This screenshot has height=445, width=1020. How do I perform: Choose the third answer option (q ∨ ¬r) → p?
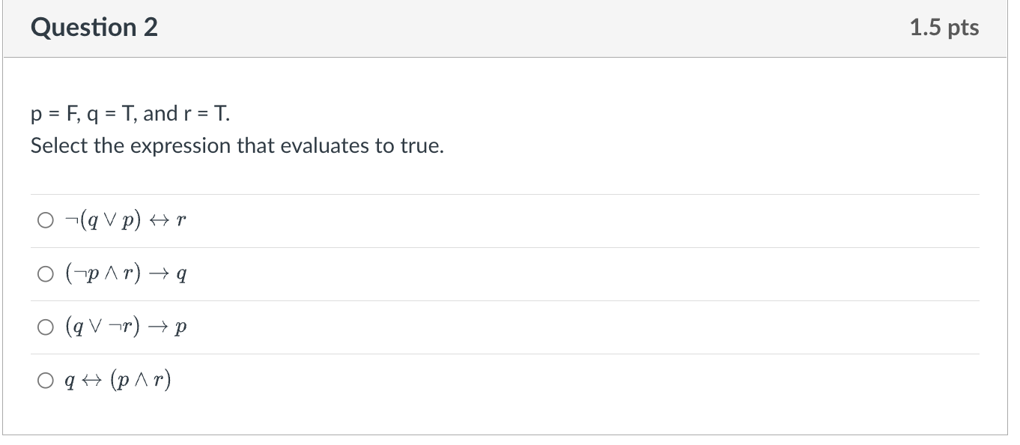(x=45, y=327)
